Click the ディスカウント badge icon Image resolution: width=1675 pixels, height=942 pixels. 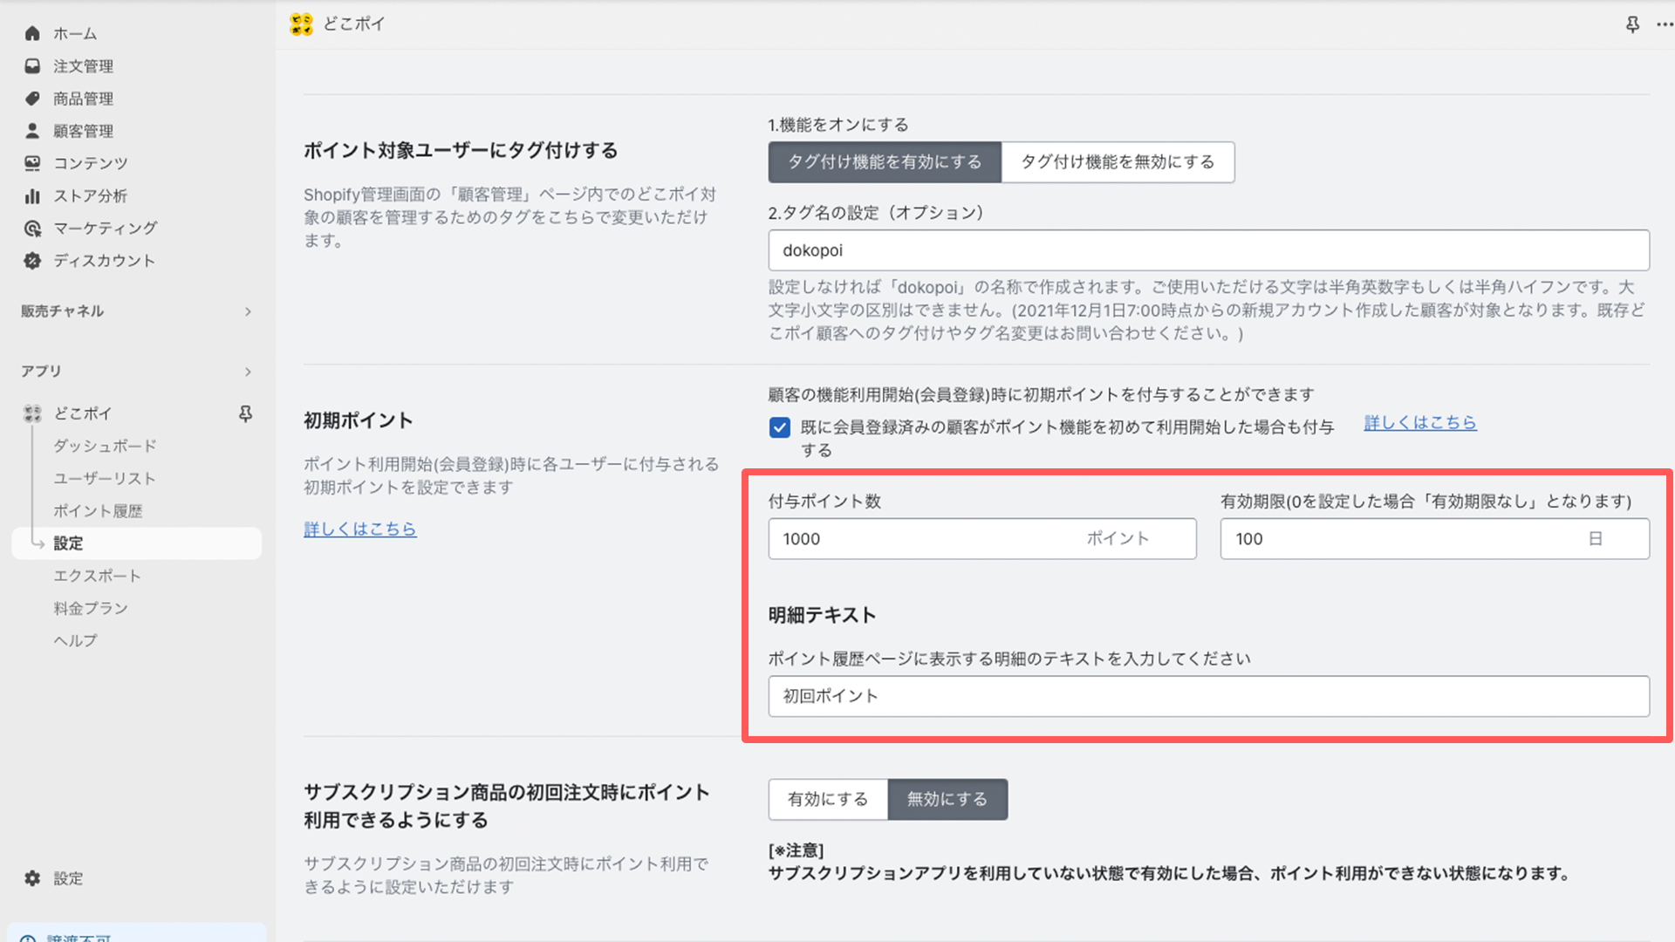32,261
